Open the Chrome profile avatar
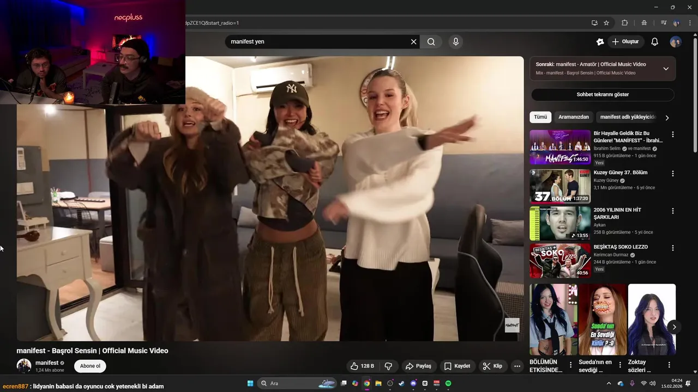Screen dimensions: 698x392 click(x=677, y=23)
